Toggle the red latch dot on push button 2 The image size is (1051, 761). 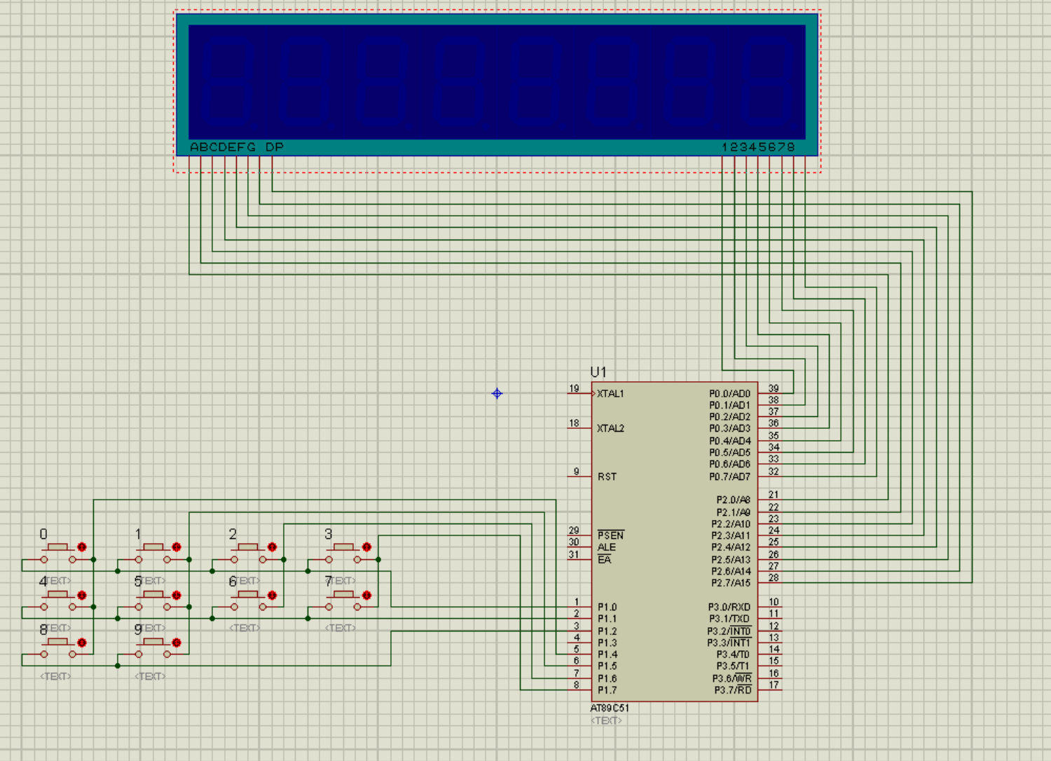pyautogui.click(x=272, y=547)
